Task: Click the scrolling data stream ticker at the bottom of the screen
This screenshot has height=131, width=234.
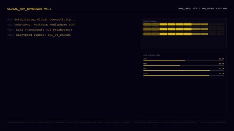Action: (117, 122)
